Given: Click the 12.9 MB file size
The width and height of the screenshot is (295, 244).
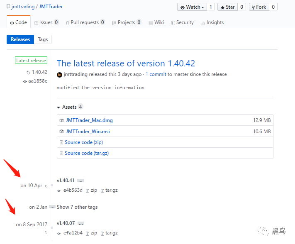Looking at the screenshot, I should (262, 120).
